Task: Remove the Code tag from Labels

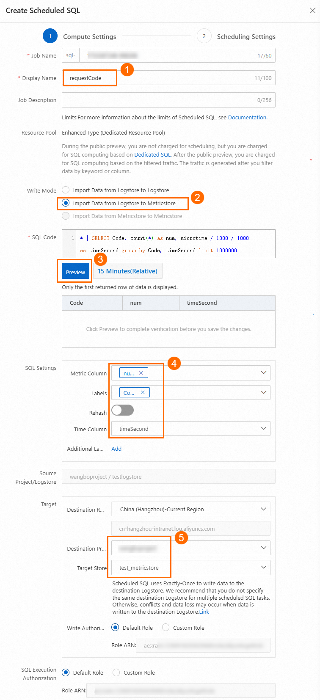Action: pyautogui.click(x=143, y=392)
